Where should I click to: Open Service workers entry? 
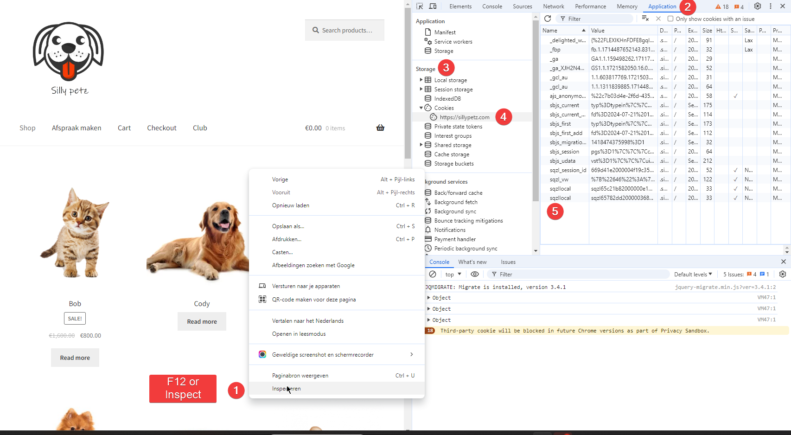point(453,41)
